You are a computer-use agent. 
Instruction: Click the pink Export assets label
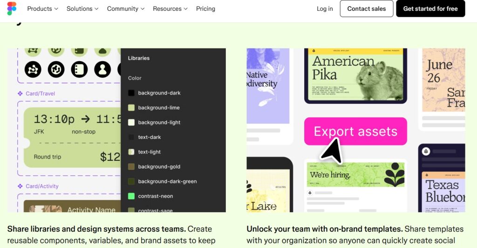(355, 131)
